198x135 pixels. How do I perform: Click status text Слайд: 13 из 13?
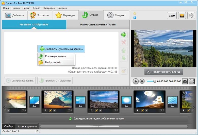tap(11, 131)
